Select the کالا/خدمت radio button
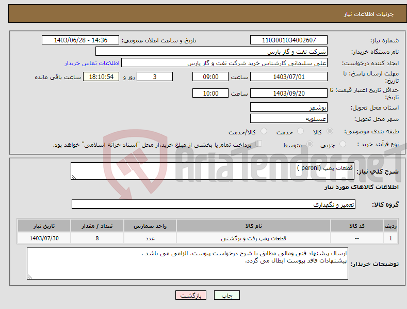This screenshot has width=407, height=309. click(x=264, y=131)
